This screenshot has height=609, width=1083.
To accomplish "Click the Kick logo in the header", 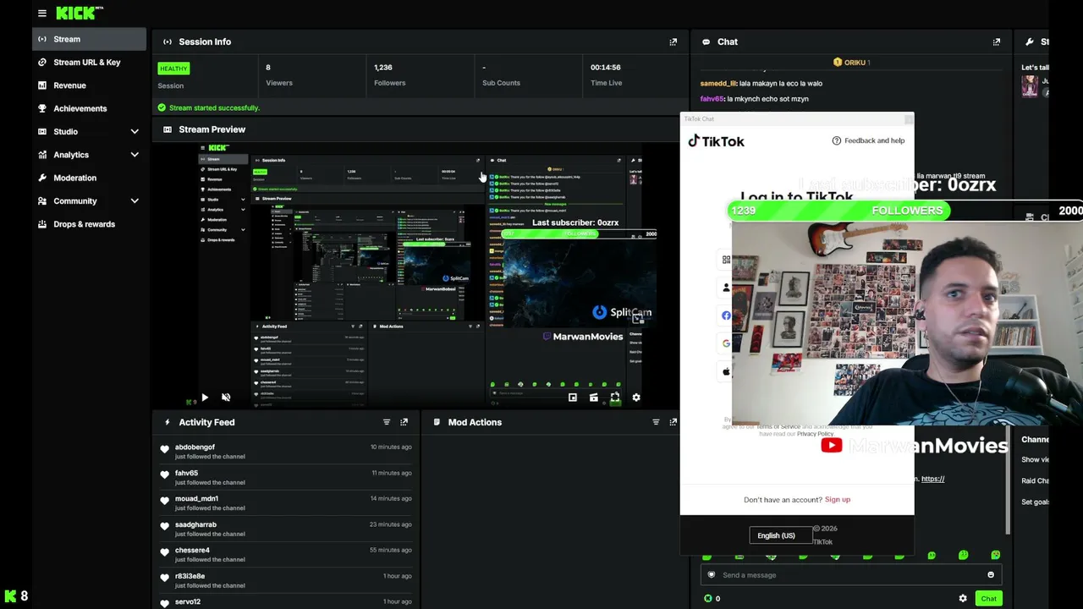I will 80,13.
